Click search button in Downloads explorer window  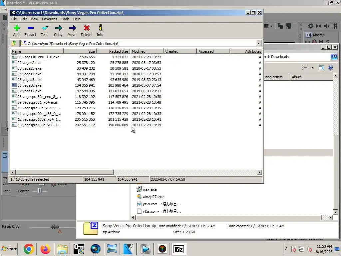334,57
